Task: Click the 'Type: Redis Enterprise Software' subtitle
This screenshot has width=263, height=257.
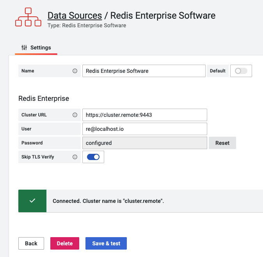Action: (87, 25)
